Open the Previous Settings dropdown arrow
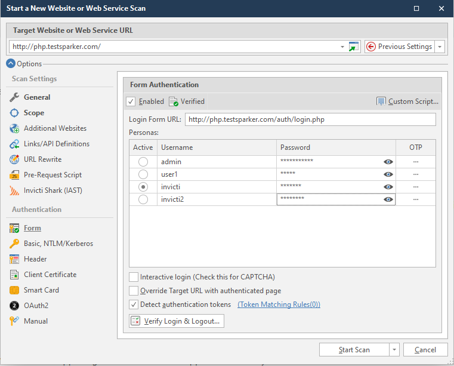Viewport: 454px width, 366px height. 440,47
